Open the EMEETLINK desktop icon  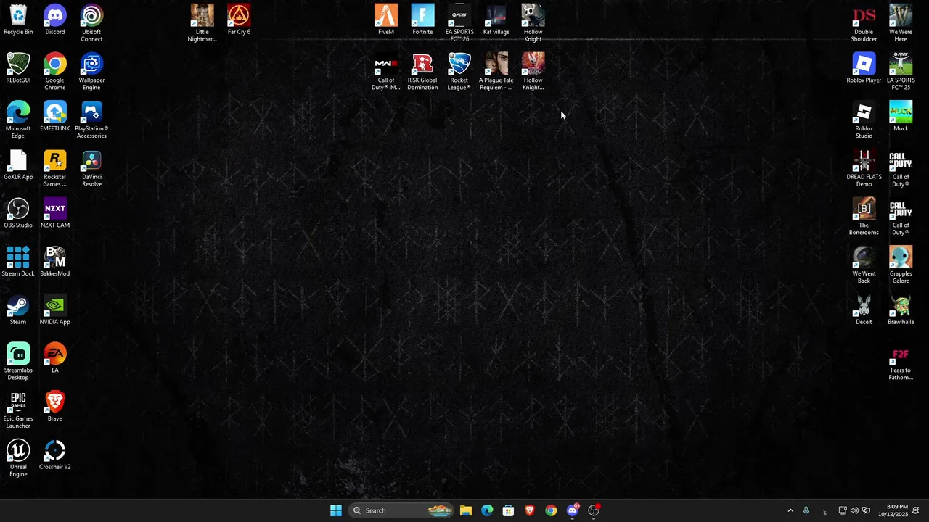[x=55, y=117]
